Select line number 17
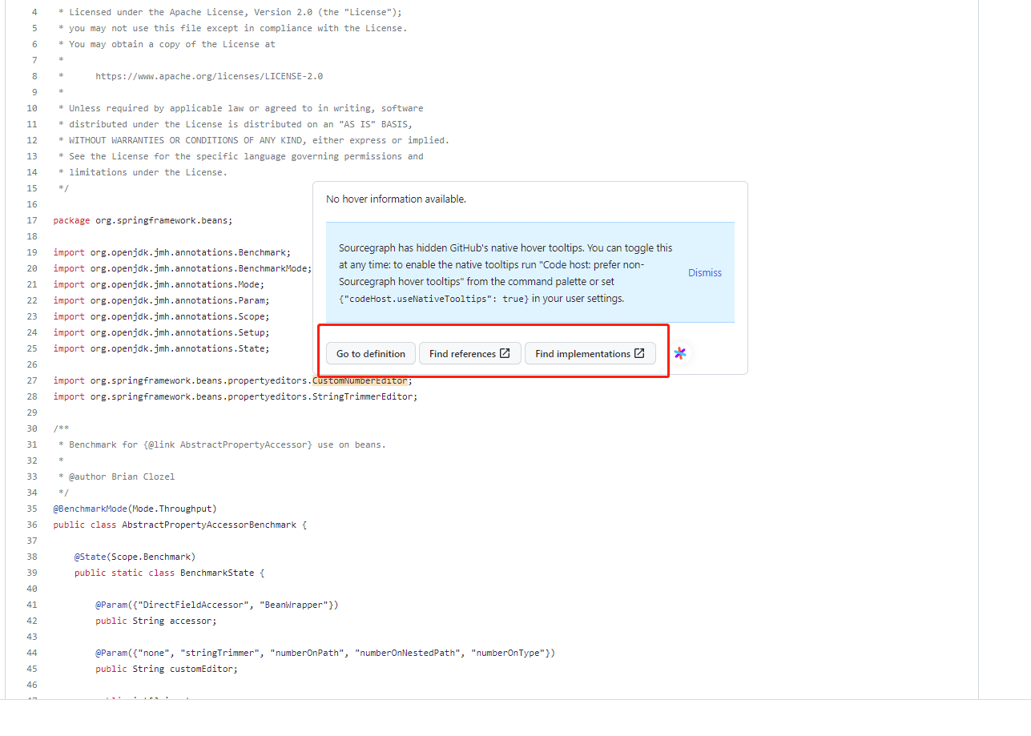 pyautogui.click(x=32, y=220)
